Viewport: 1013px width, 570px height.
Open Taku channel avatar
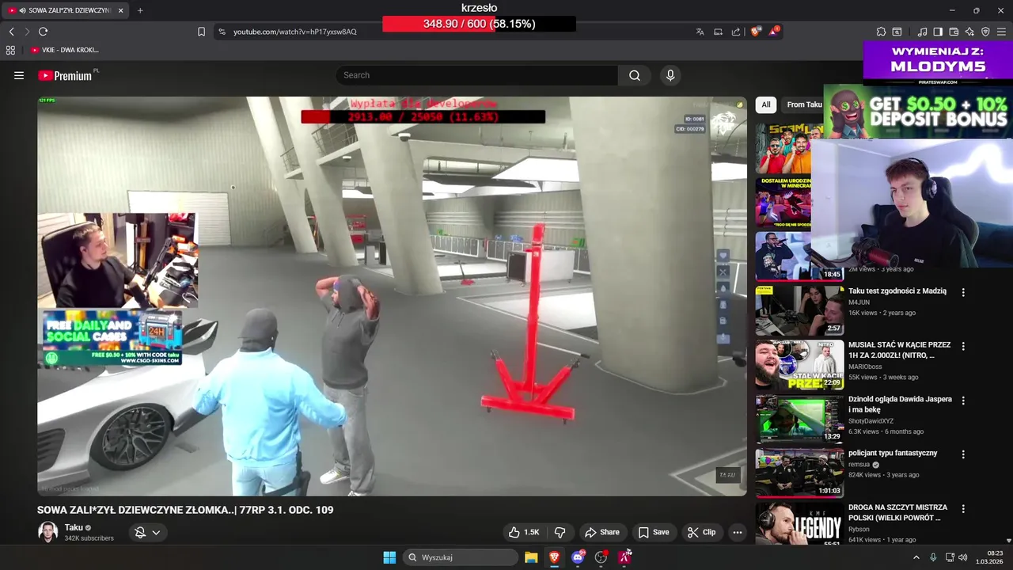tap(47, 532)
